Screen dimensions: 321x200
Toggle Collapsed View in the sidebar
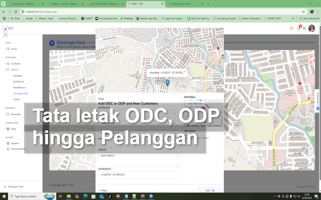click(15, 186)
